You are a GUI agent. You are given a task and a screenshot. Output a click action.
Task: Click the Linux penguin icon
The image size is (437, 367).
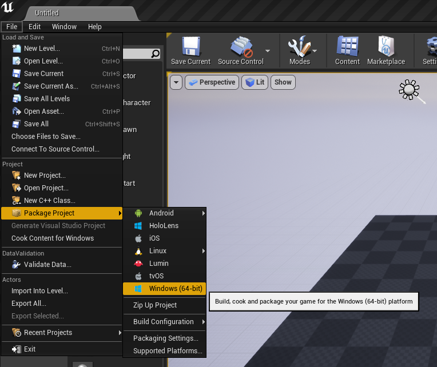click(x=138, y=251)
